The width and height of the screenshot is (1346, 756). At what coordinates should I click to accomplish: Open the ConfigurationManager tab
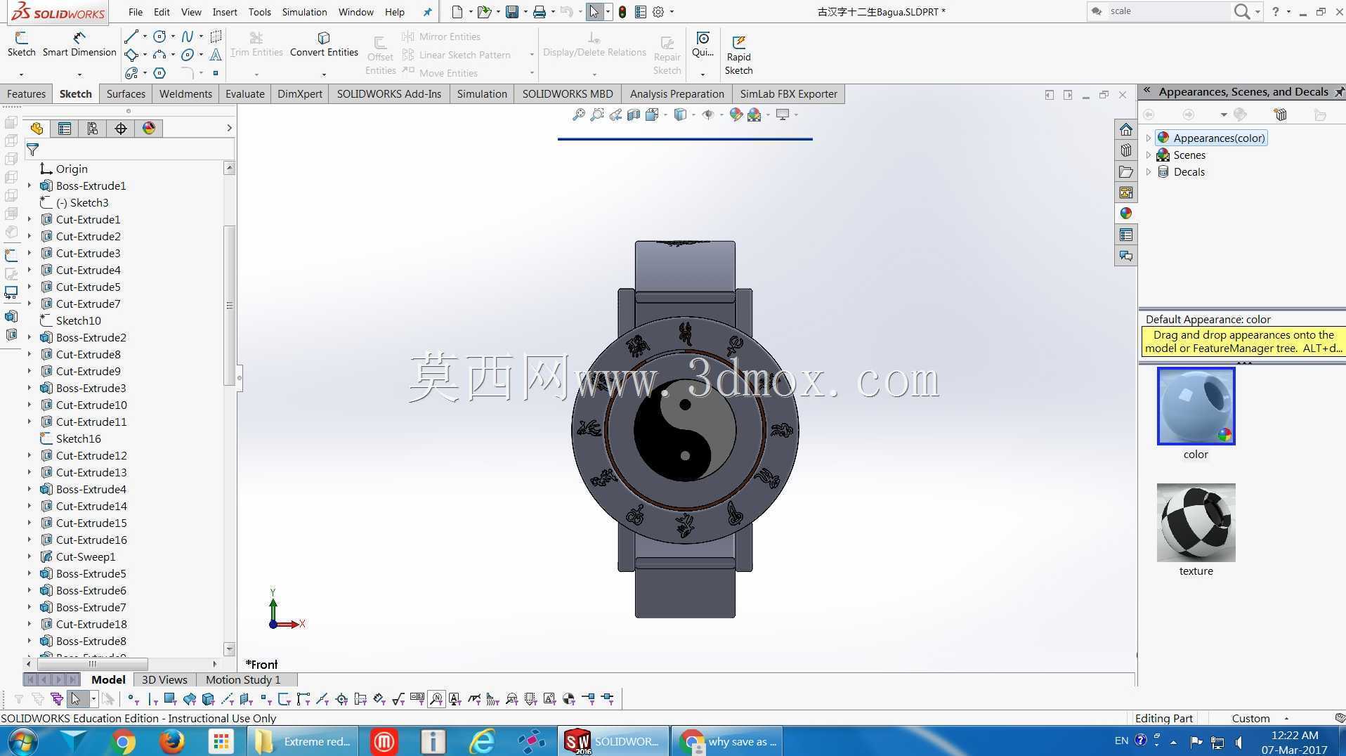click(x=93, y=129)
